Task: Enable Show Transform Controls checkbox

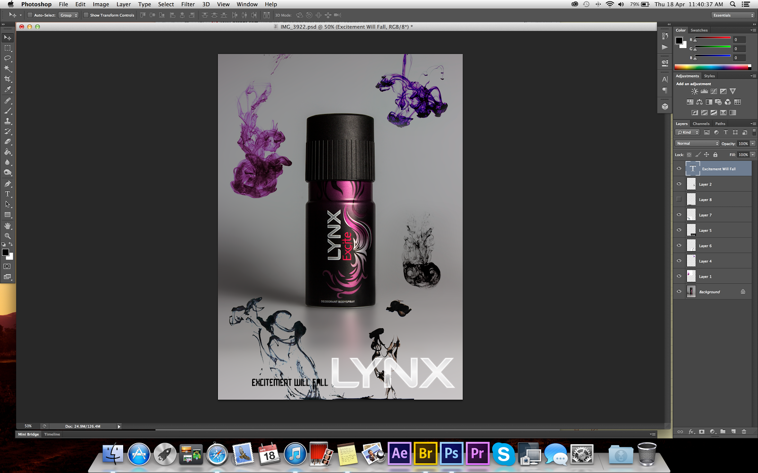Action: coord(86,15)
